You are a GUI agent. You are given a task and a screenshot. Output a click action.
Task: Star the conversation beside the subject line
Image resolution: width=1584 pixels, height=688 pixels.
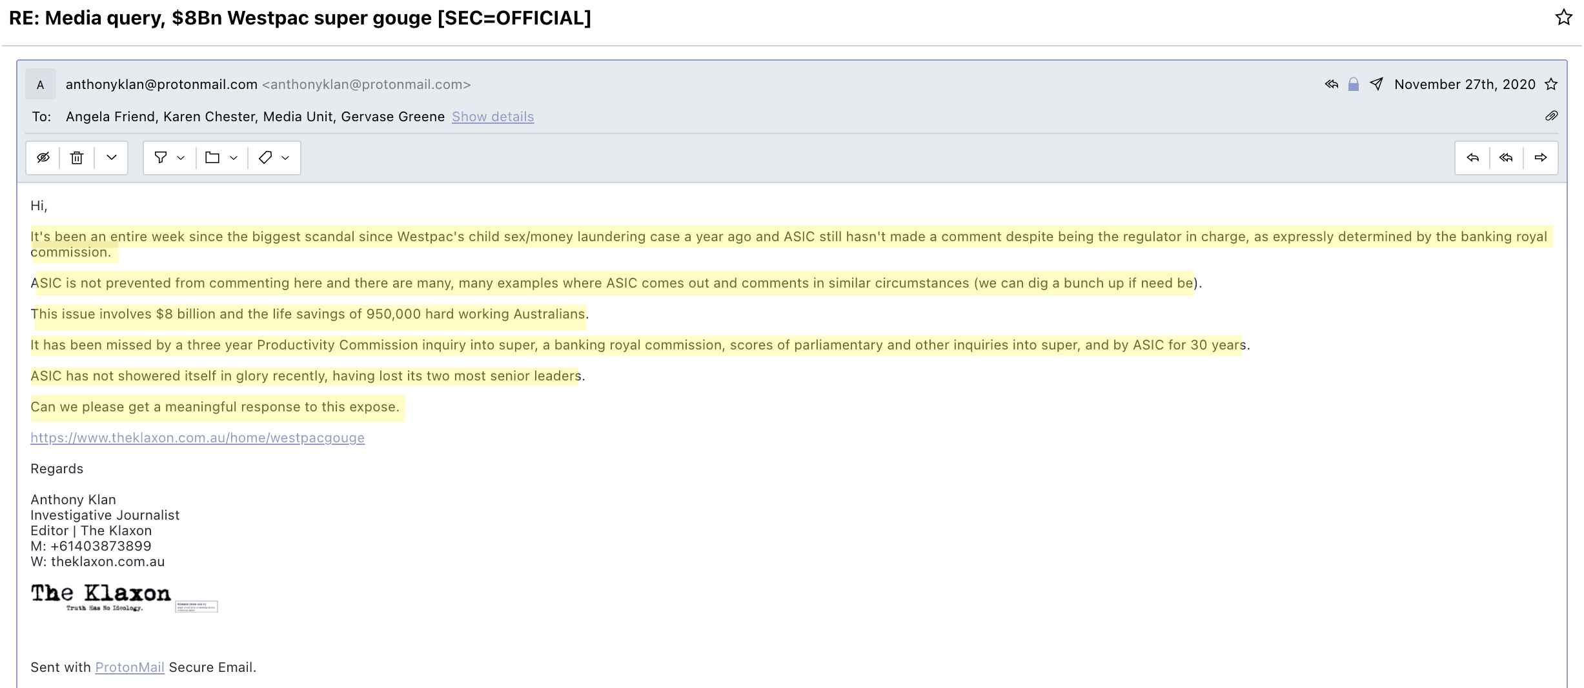tap(1563, 17)
